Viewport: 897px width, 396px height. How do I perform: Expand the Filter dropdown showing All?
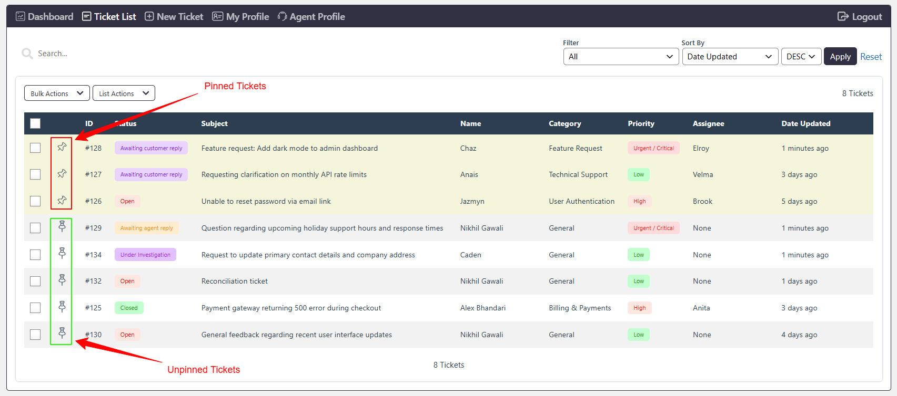pyautogui.click(x=621, y=57)
